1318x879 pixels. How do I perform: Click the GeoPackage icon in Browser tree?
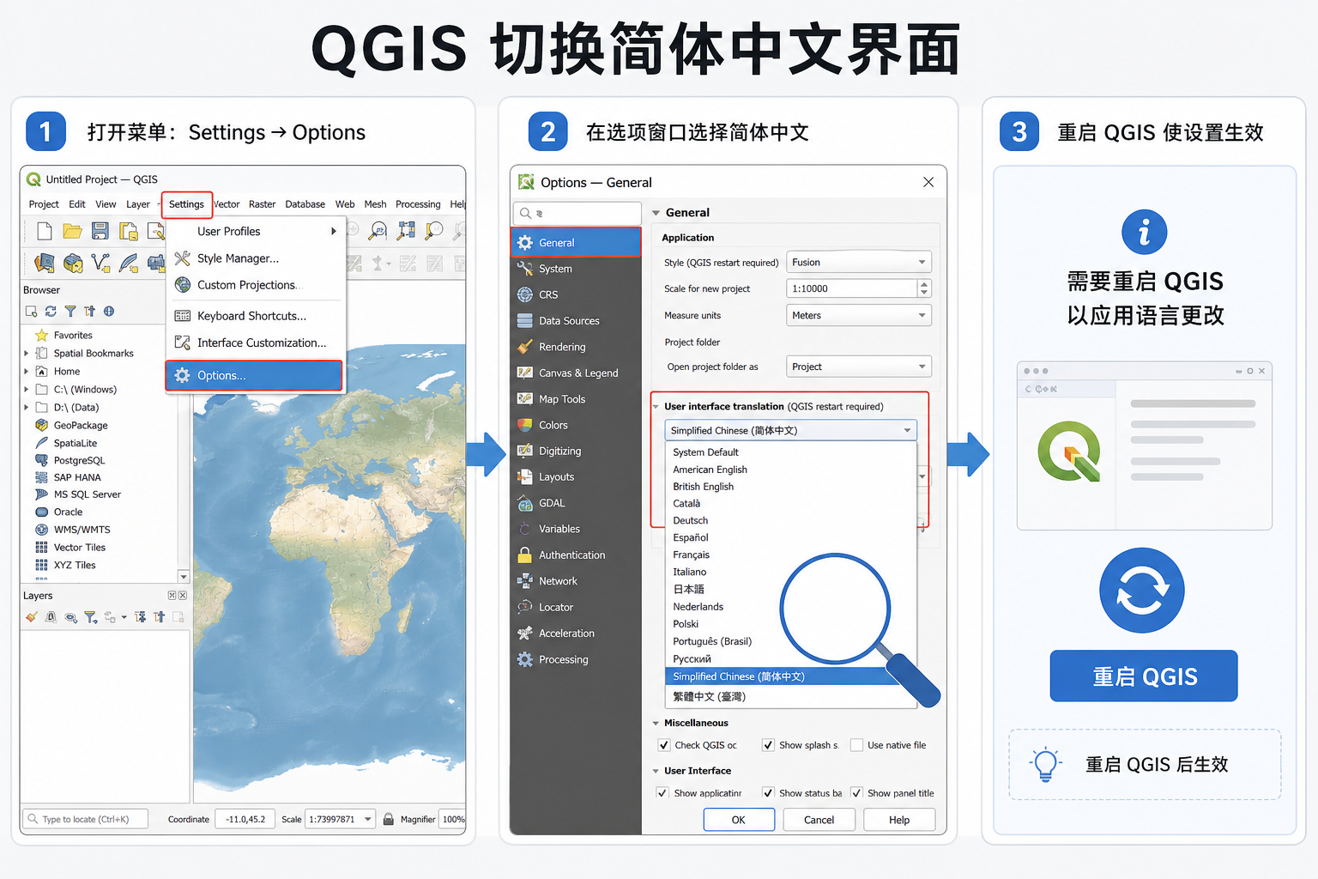pos(41,425)
